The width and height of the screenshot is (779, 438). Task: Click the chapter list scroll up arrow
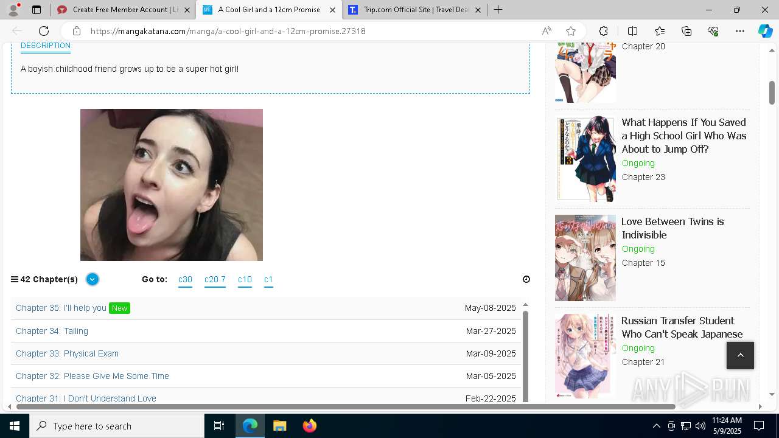click(525, 305)
